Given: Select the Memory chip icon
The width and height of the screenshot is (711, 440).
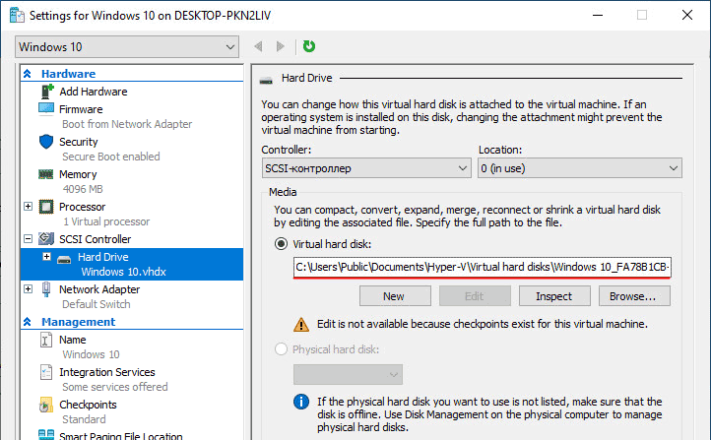Looking at the screenshot, I should coord(46,174).
